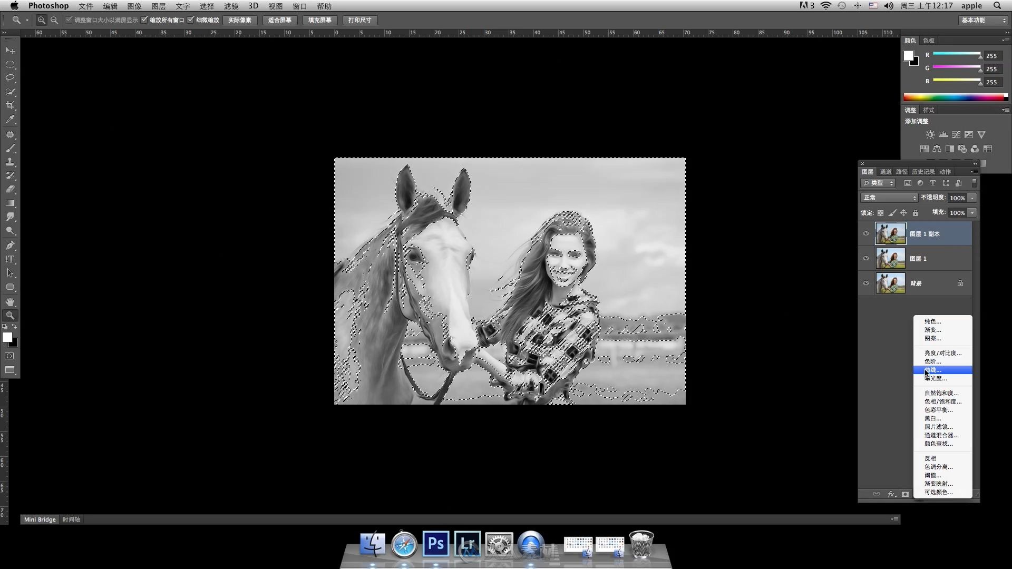Toggle 细微缩放 checkbox
Viewport: 1012px width, 569px height.
(x=191, y=20)
